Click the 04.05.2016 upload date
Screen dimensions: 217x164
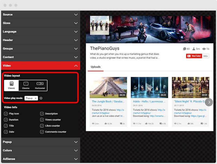97,105
